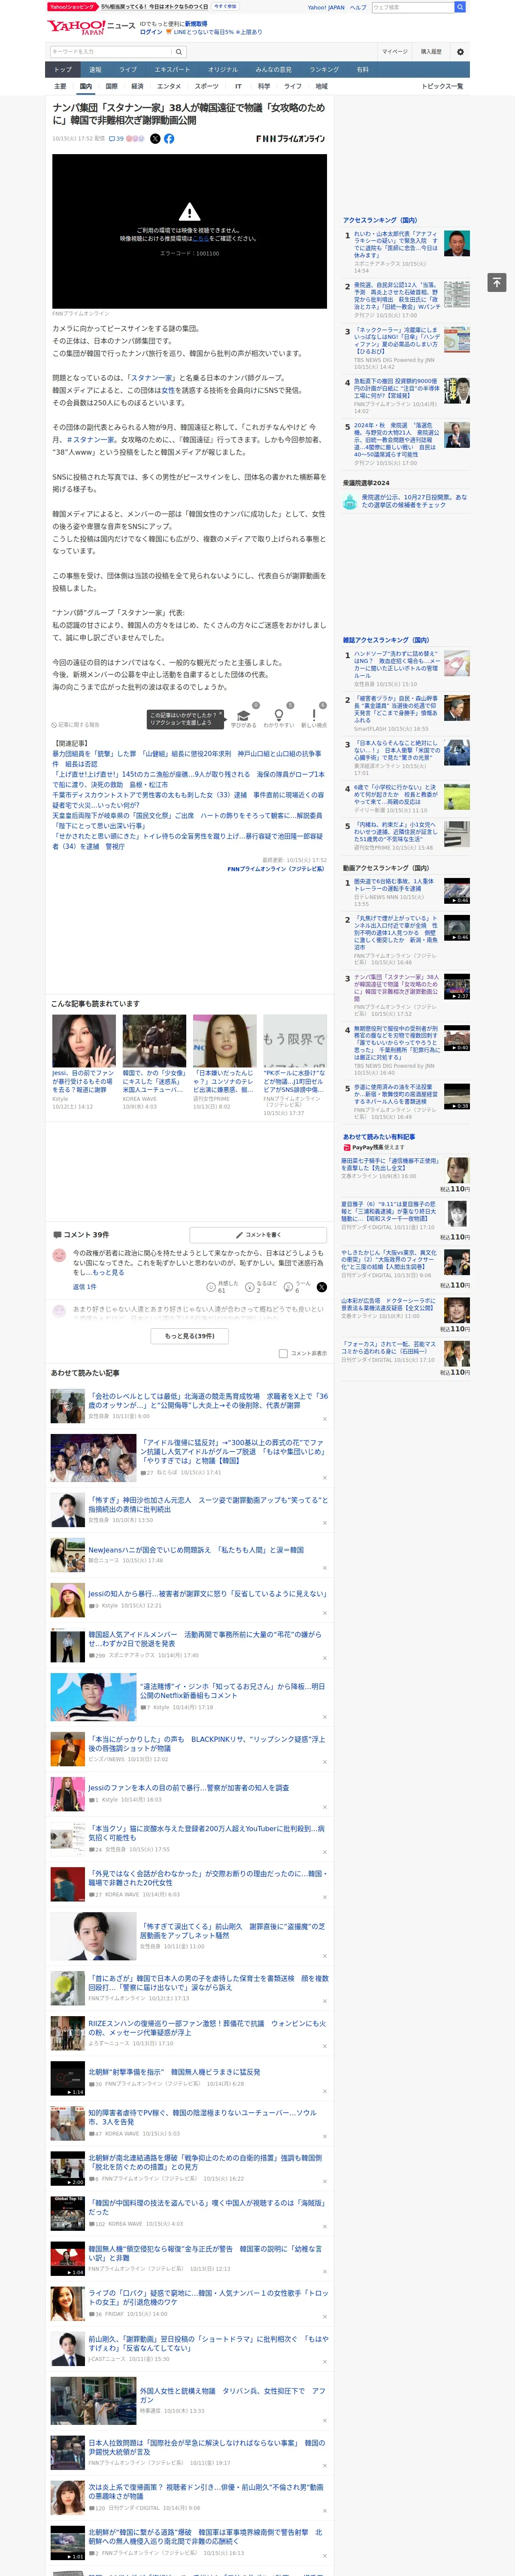Screen dimensions: 515x2576
Task: Click the 記事に関する報告 report link
Action: [x=76, y=725]
